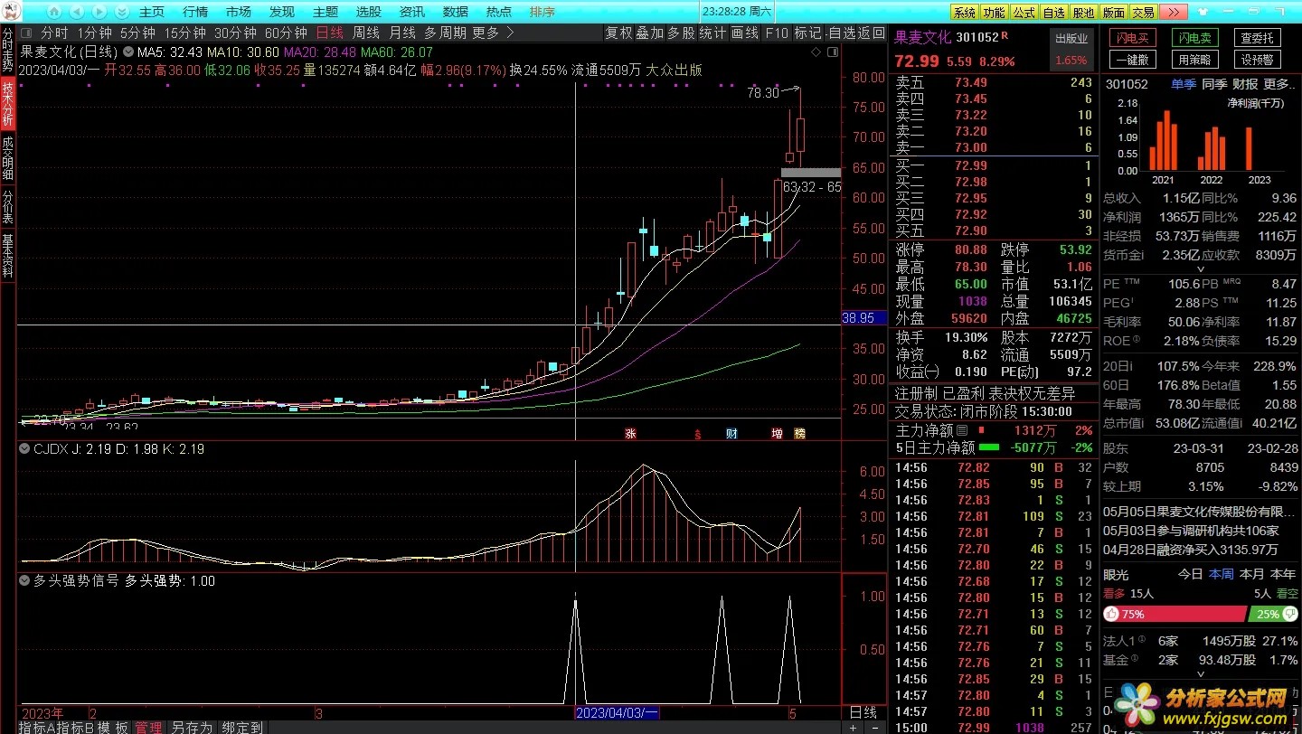The height and width of the screenshot is (734, 1302).
Task: Click the home icon in top toolbar
Action: point(54,12)
